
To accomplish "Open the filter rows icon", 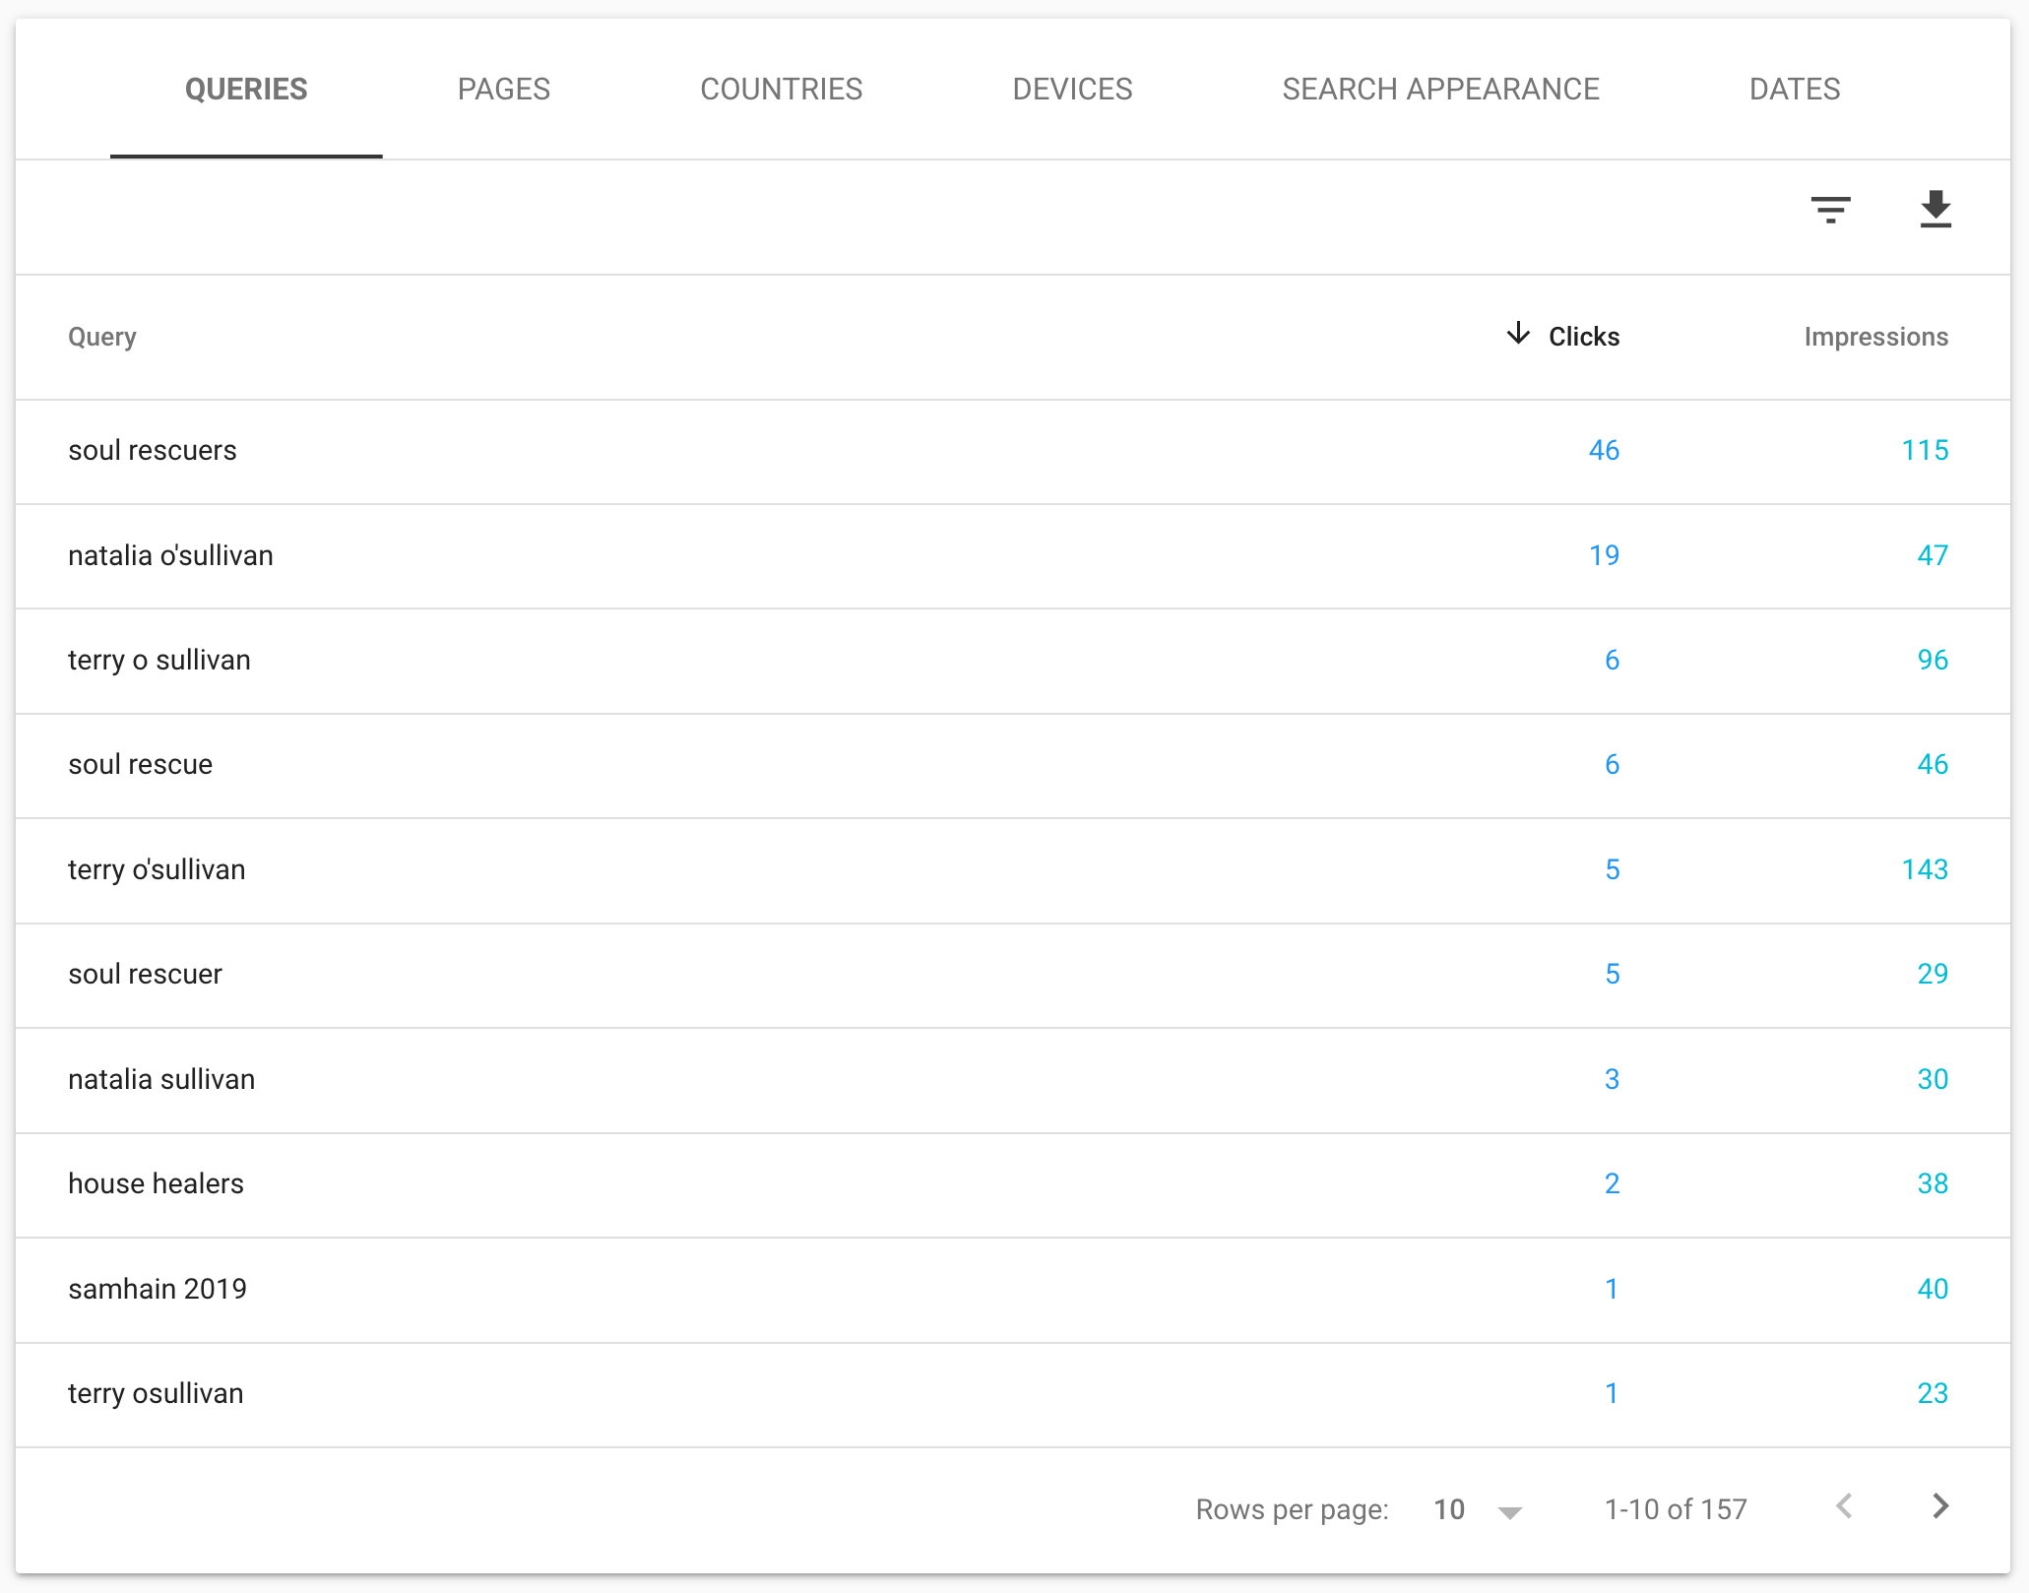I will click(x=1830, y=210).
